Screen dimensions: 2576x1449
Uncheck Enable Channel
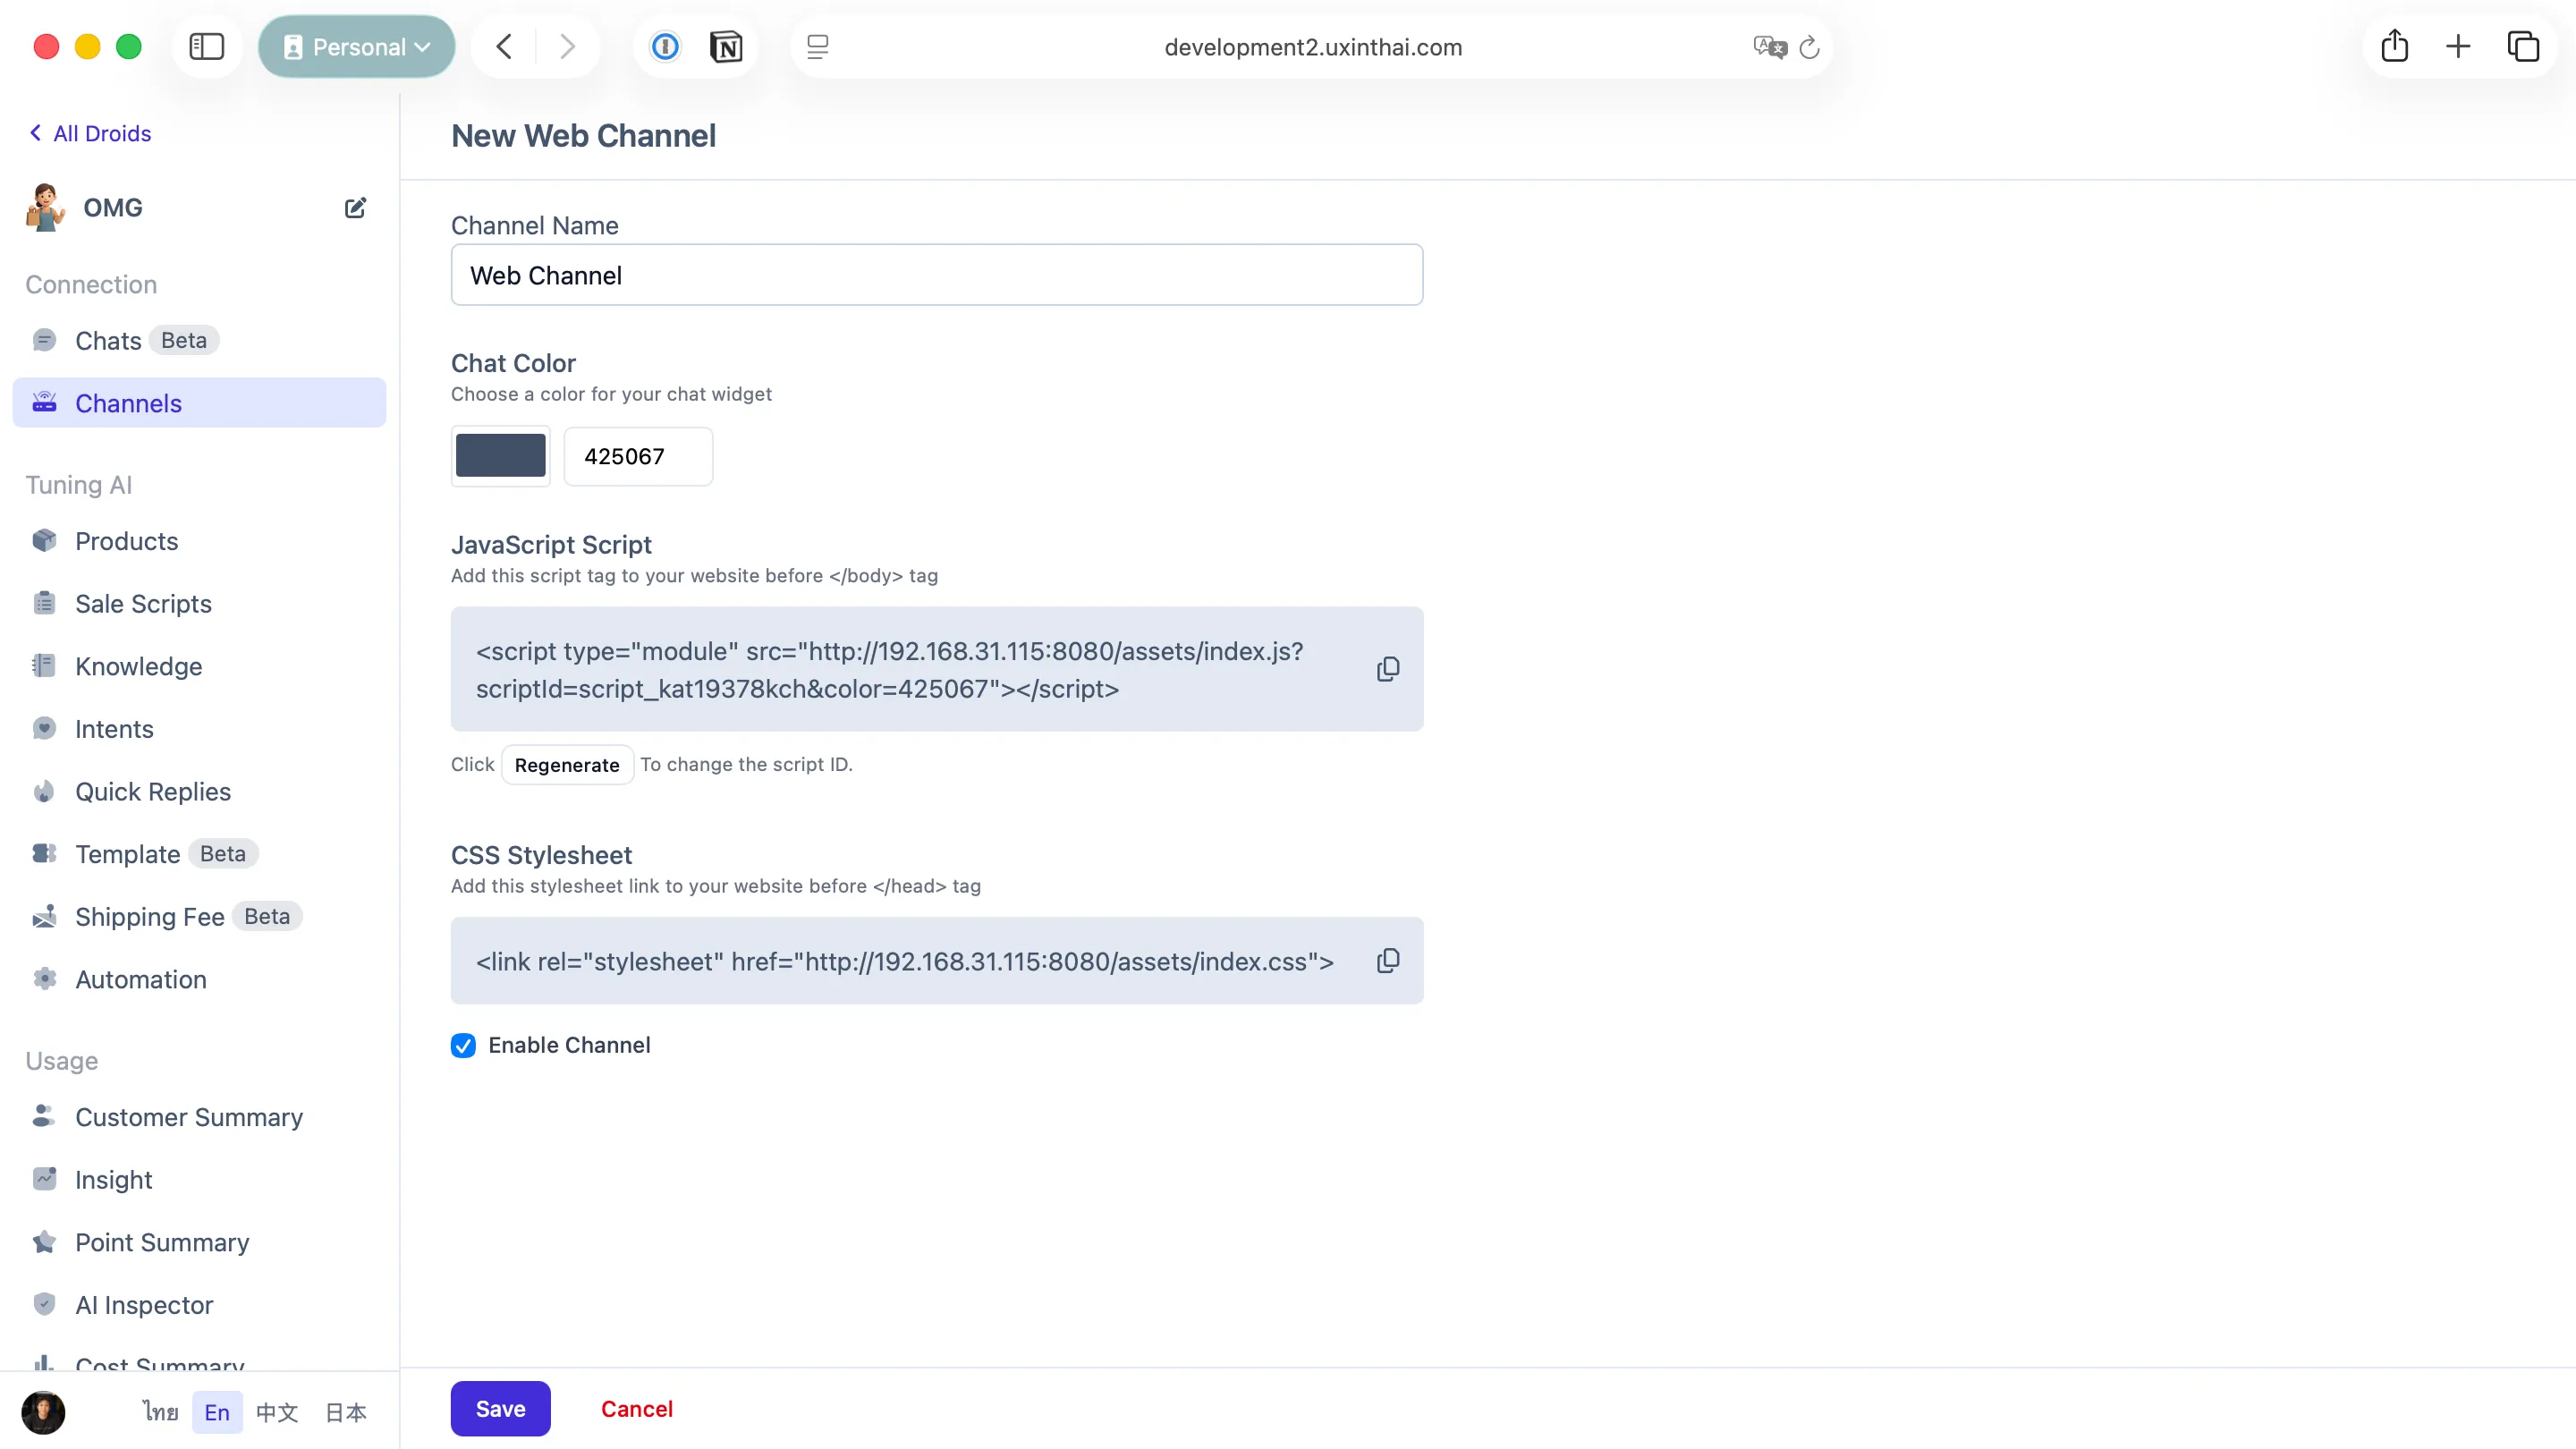click(463, 1045)
